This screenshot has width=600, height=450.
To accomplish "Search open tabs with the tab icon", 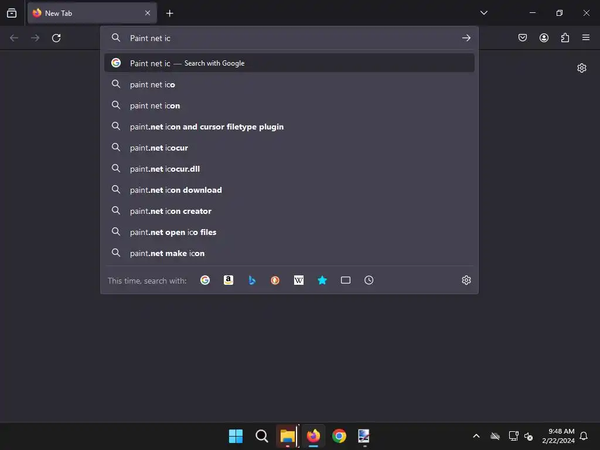I will 346,280.
